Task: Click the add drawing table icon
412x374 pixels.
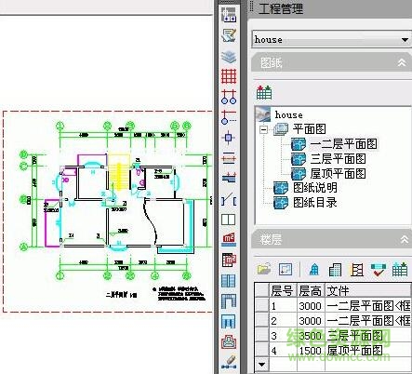Action: (x=264, y=92)
